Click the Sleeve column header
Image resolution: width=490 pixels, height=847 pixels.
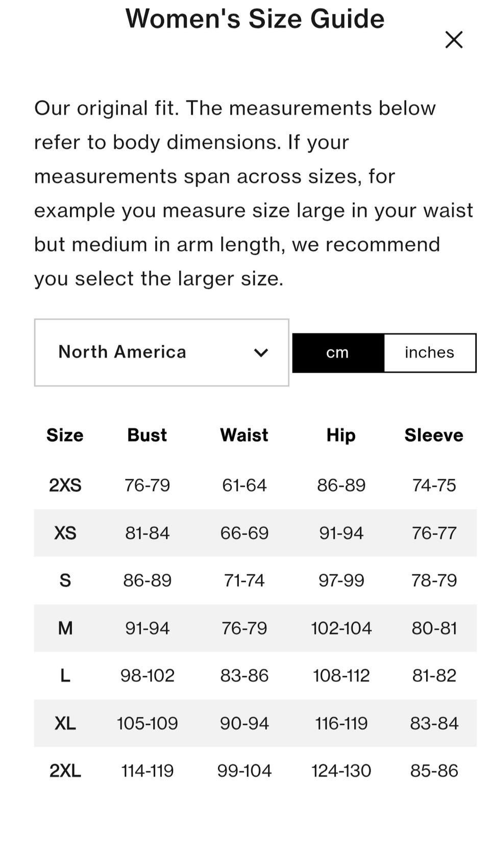click(x=434, y=435)
